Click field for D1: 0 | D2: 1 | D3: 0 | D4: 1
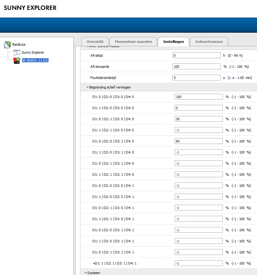The height and width of the screenshot is (275, 257). click(x=199, y=208)
